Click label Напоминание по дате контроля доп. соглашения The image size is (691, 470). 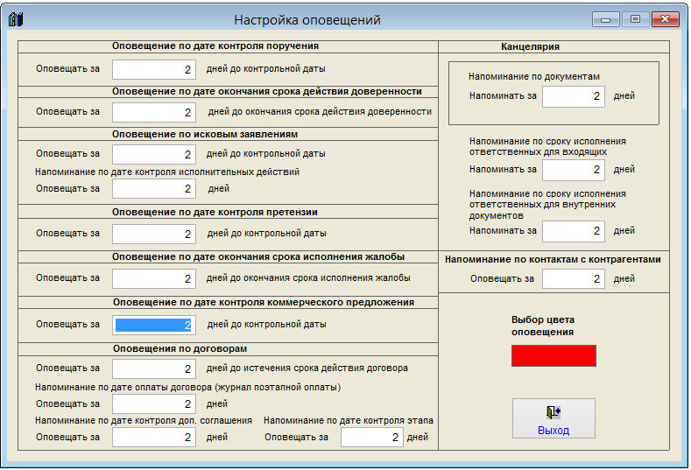pos(144,420)
